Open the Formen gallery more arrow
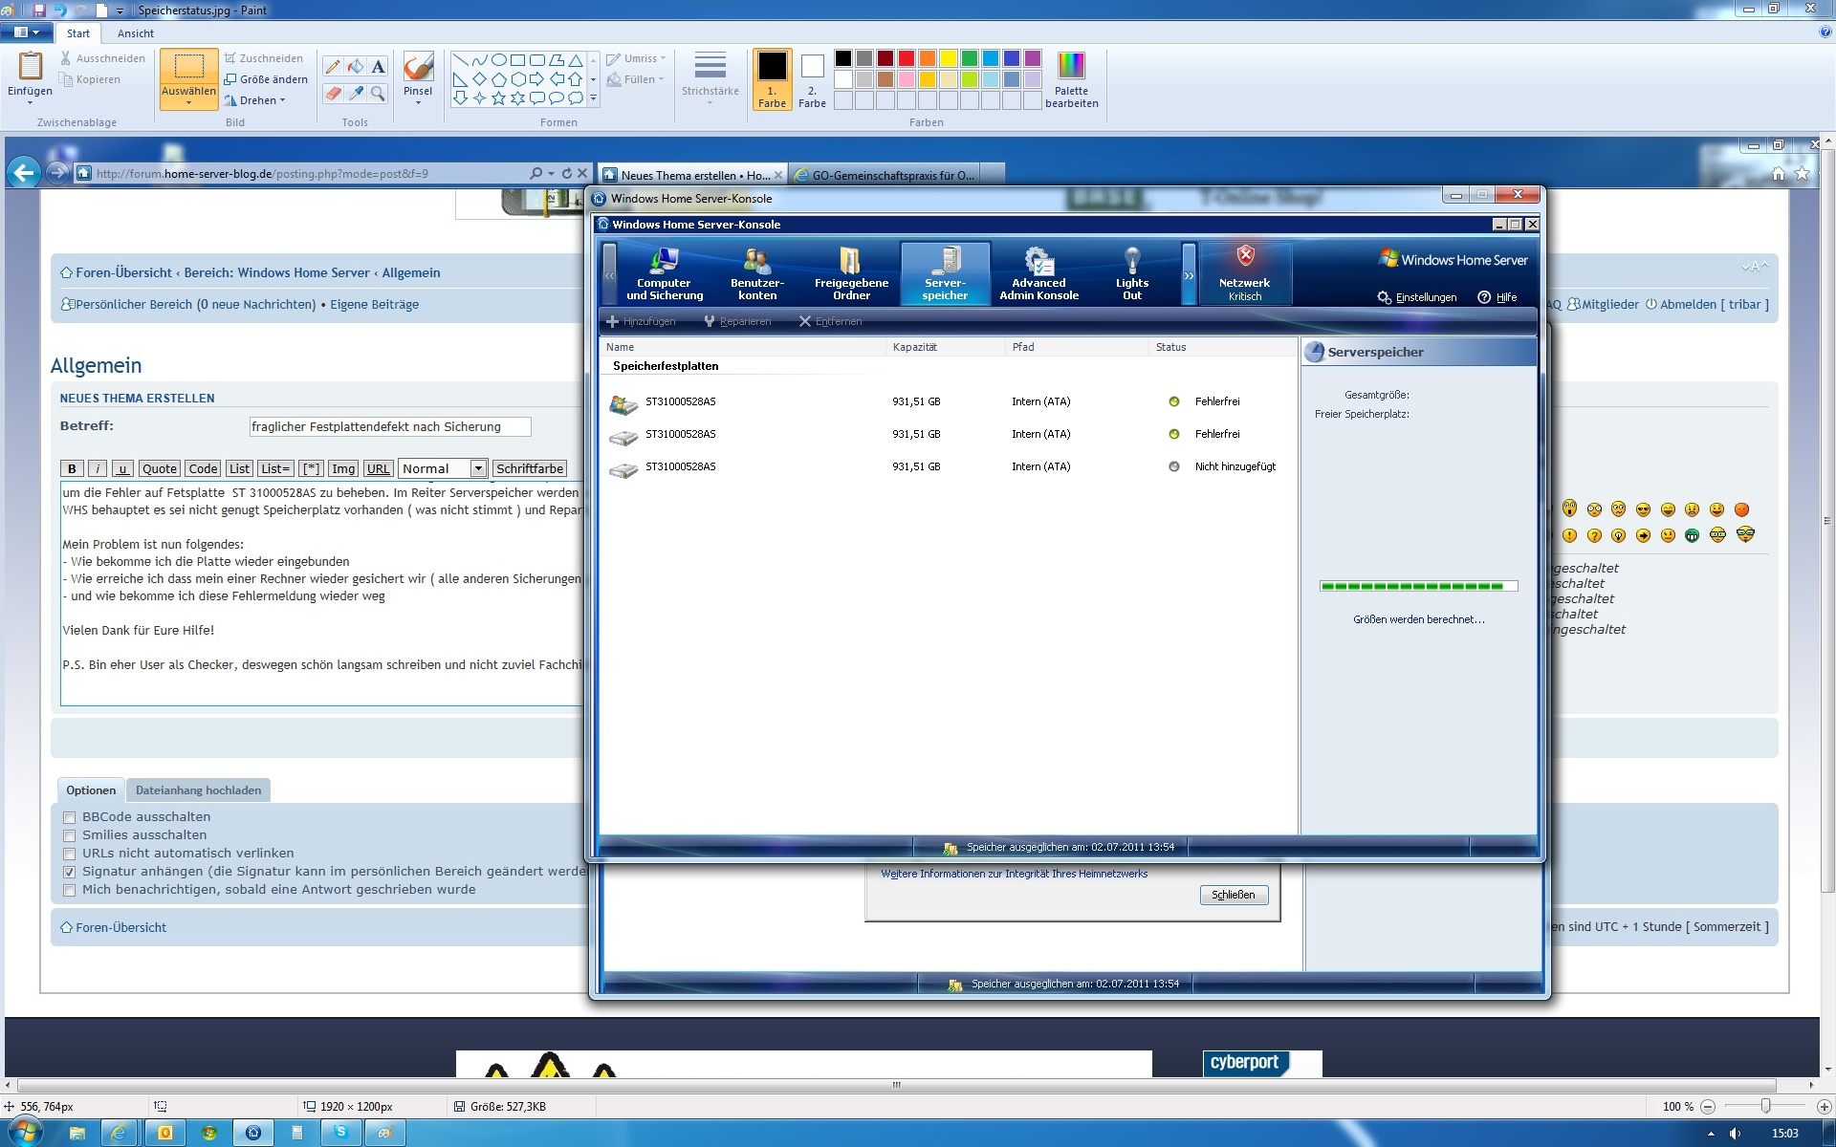Viewport: 1836px width, 1147px height. [x=593, y=98]
